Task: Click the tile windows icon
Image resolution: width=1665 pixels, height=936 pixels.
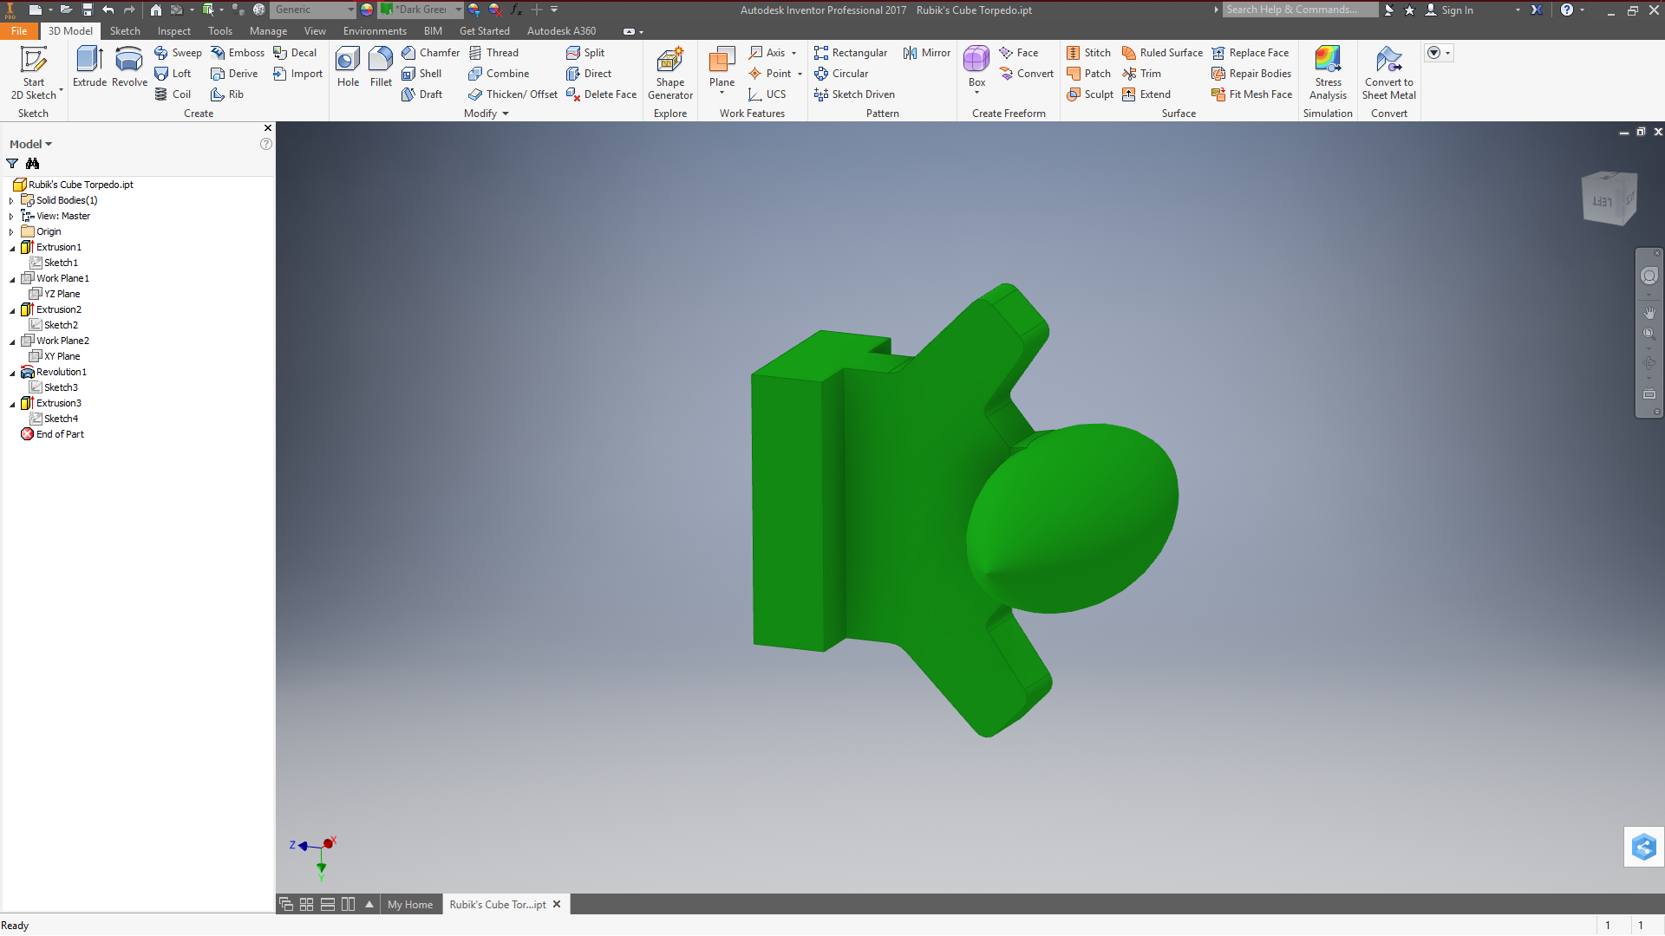Action: pos(306,904)
